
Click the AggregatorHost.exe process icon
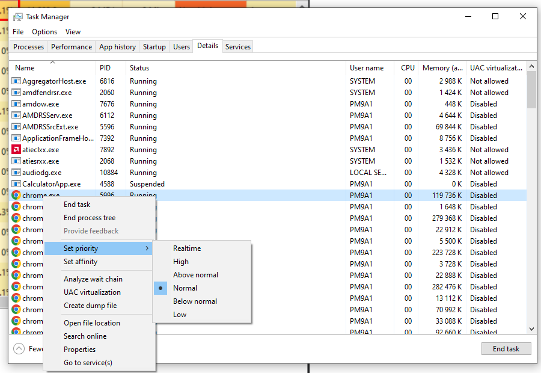click(16, 81)
